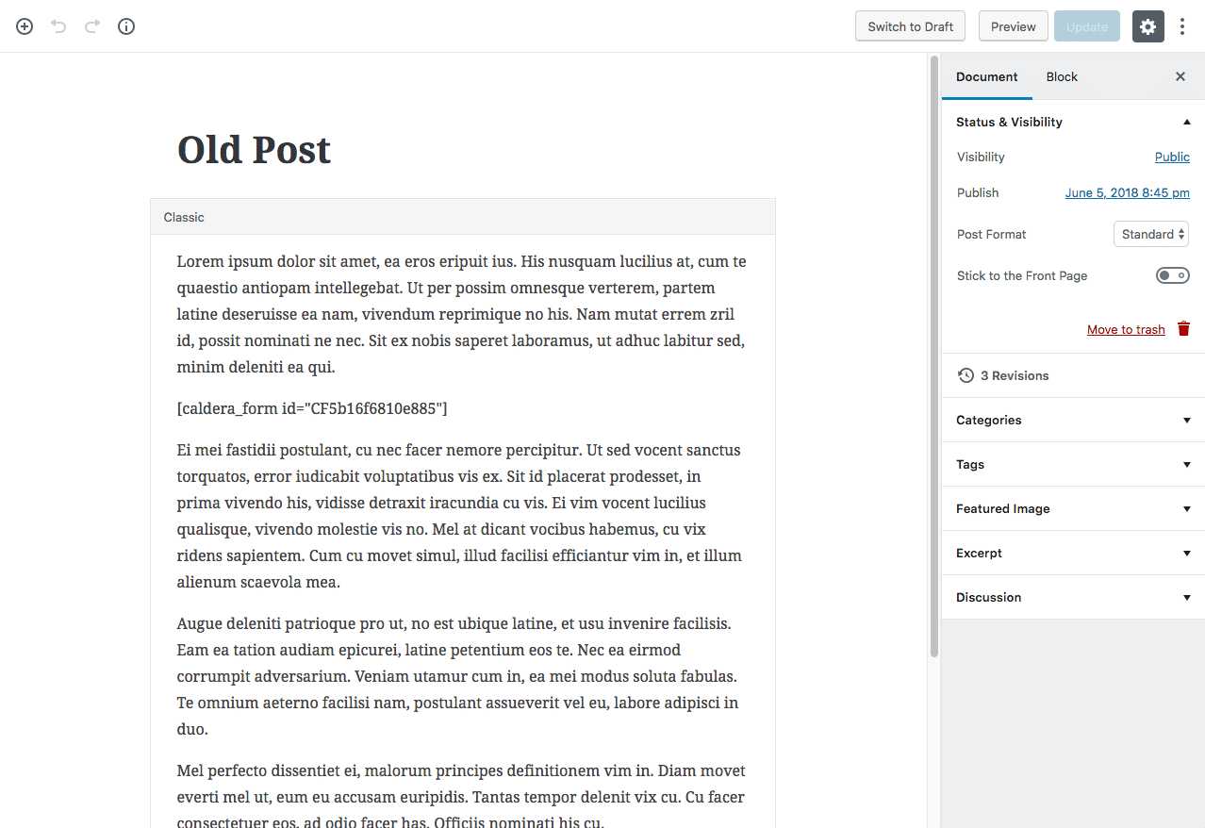1205x828 pixels.
Task: Click the editor vertical scrollbar
Action: point(934,356)
